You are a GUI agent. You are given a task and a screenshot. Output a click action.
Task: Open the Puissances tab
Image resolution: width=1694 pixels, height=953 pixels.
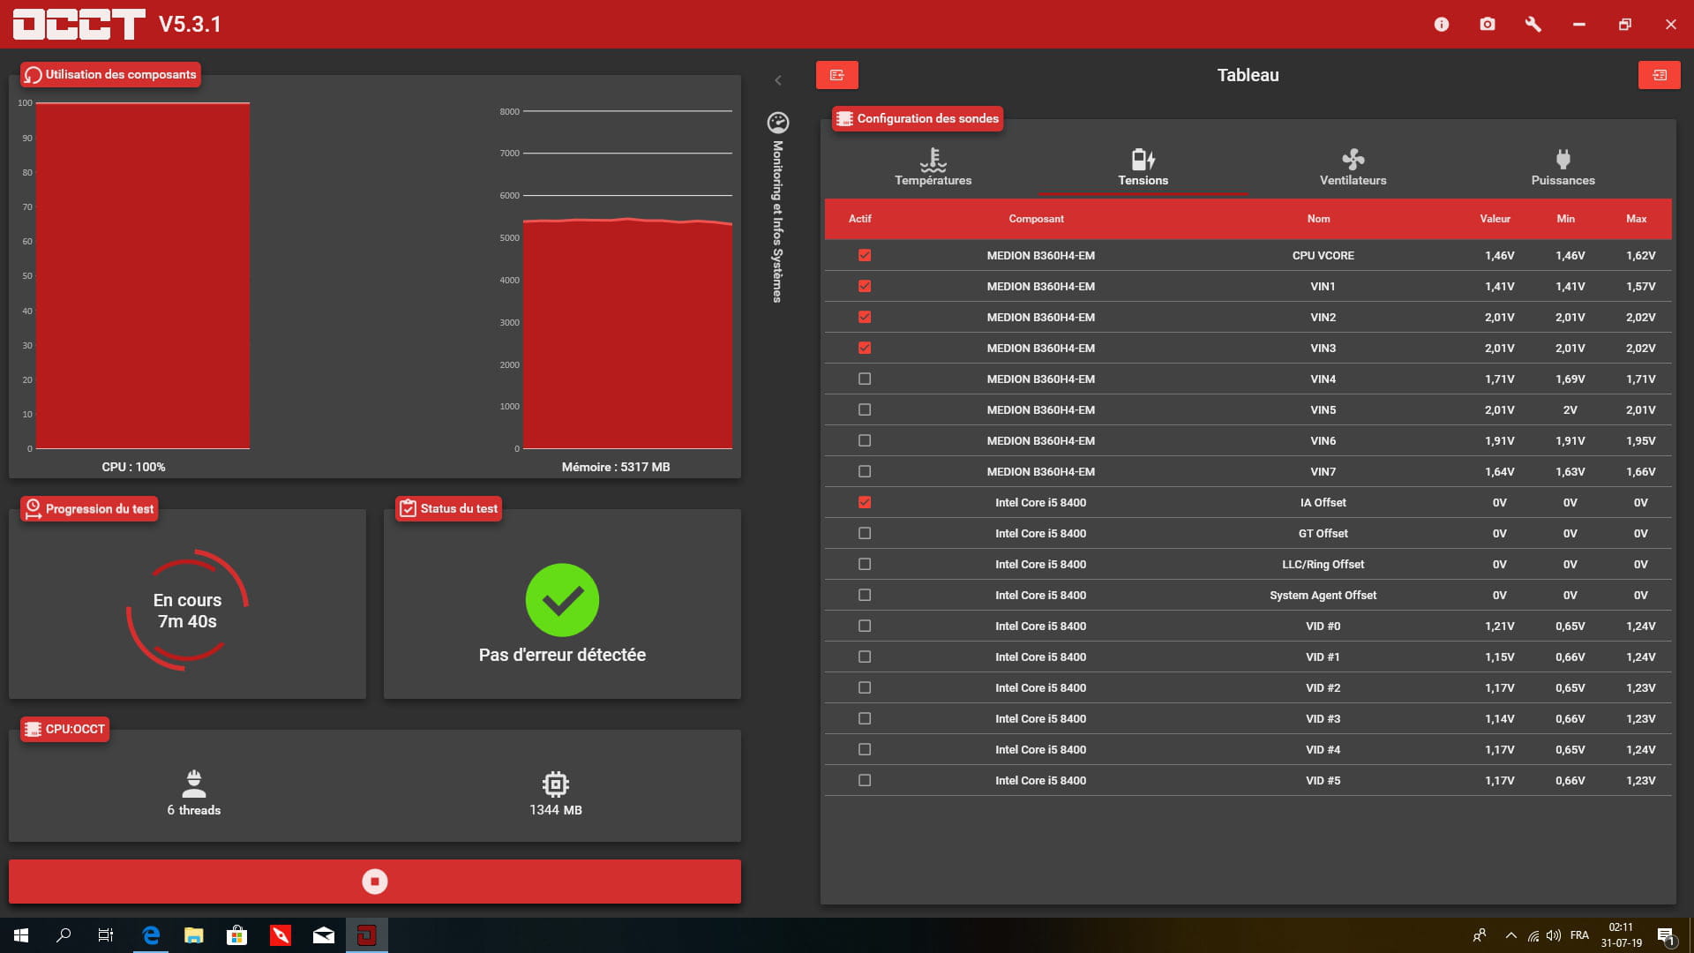(x=1563, y=167)
